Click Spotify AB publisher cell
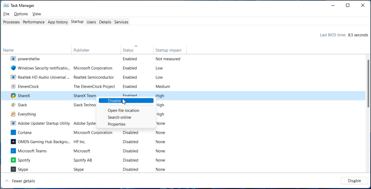Image resolution: width=371 pixels, height=189 pixels. [x=82, y=160]
